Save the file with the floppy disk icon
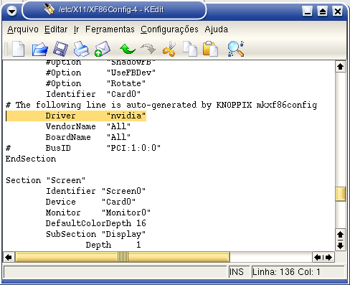350x285 pixels. pos(60,49)
